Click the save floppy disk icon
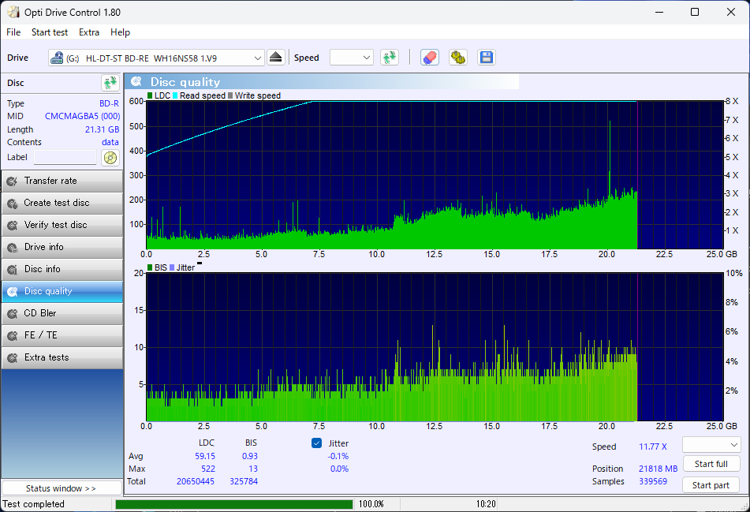Image resolution: width=750 pixels, height=512 pixels. coord(487,58)
